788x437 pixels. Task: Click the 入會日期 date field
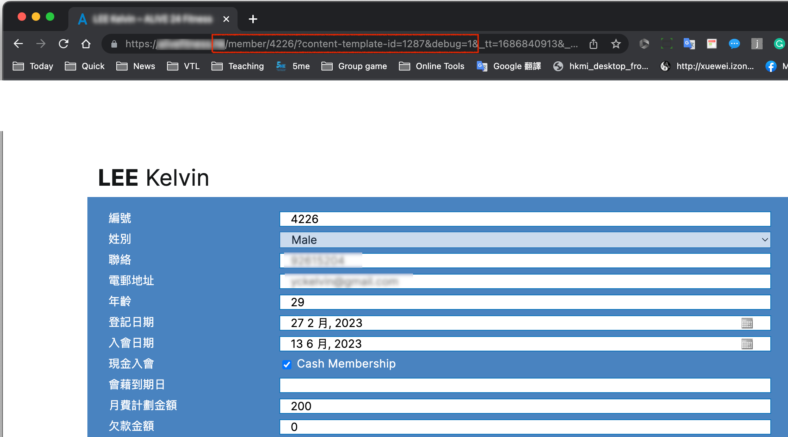pos(525,344)
